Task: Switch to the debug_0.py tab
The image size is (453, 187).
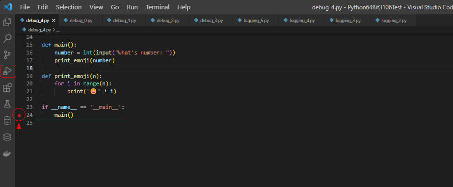Action: coord(80,21)
